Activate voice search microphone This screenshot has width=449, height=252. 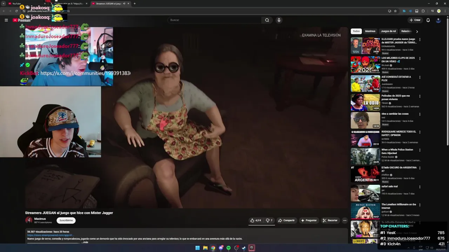click(x=279, y=20)
